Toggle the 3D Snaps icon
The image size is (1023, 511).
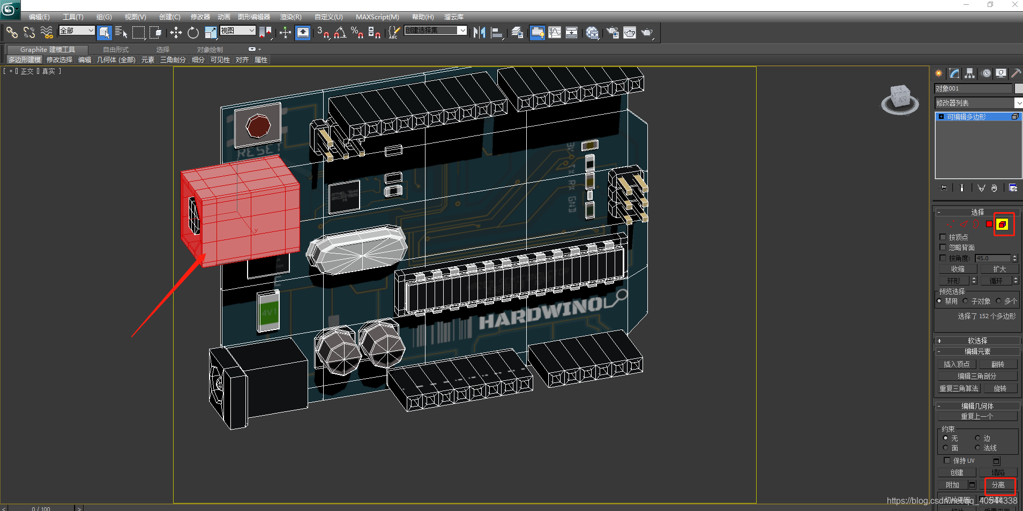click(323, 33)
